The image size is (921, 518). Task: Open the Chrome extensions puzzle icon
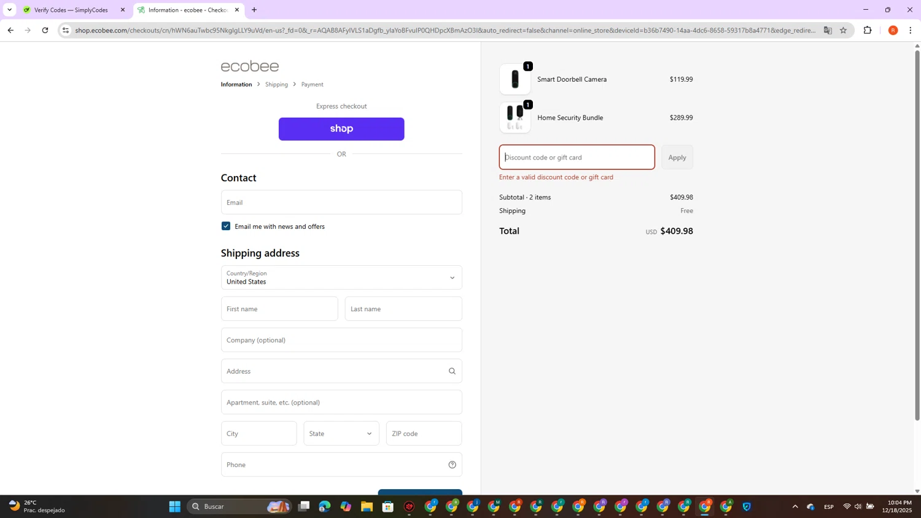(868, 30)
